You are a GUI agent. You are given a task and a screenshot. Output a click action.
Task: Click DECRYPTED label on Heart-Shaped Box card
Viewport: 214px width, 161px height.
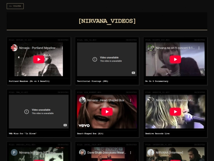click(x=131, y=92)
